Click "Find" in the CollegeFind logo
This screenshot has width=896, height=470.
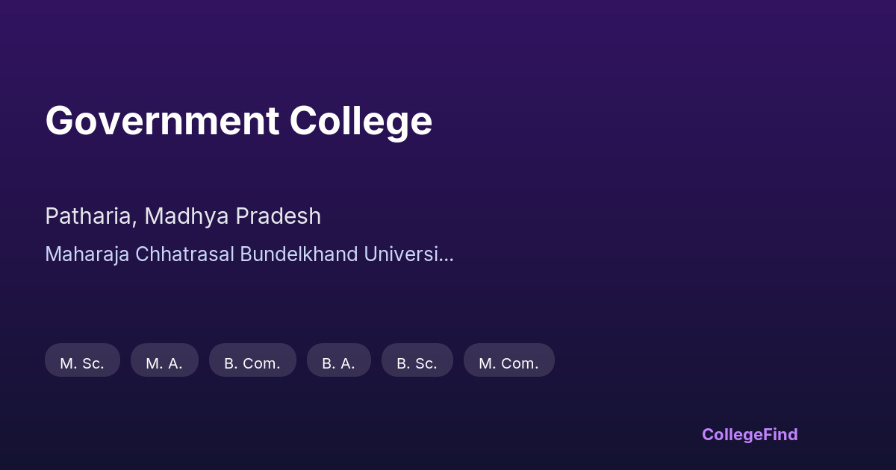780,434
